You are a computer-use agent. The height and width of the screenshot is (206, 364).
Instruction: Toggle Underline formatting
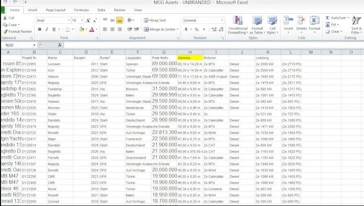54,30
